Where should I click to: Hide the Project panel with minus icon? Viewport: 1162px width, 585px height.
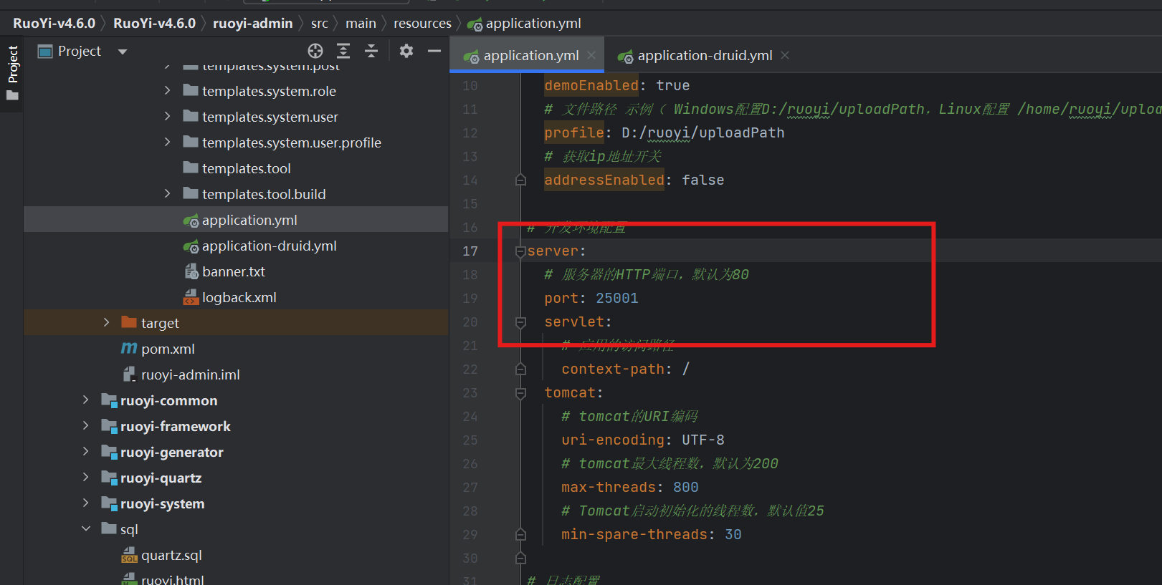point(434,51)
